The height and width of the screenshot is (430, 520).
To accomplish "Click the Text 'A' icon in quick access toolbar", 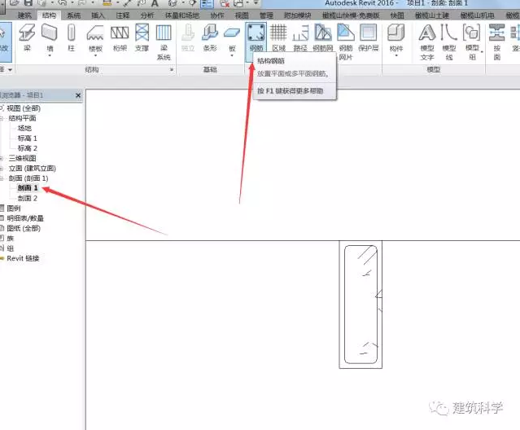I will 155,3.
